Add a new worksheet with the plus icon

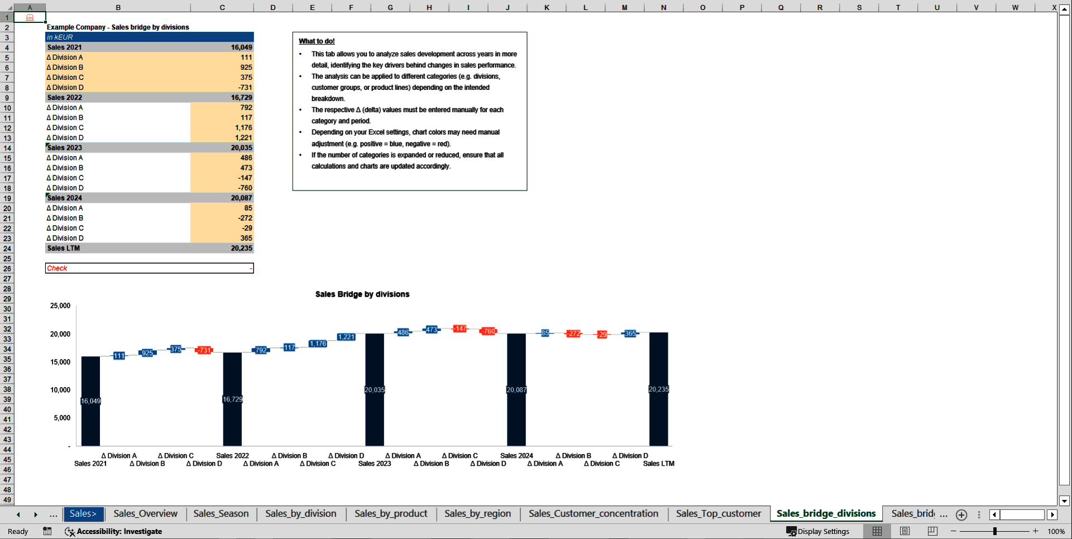click(961, 514)
